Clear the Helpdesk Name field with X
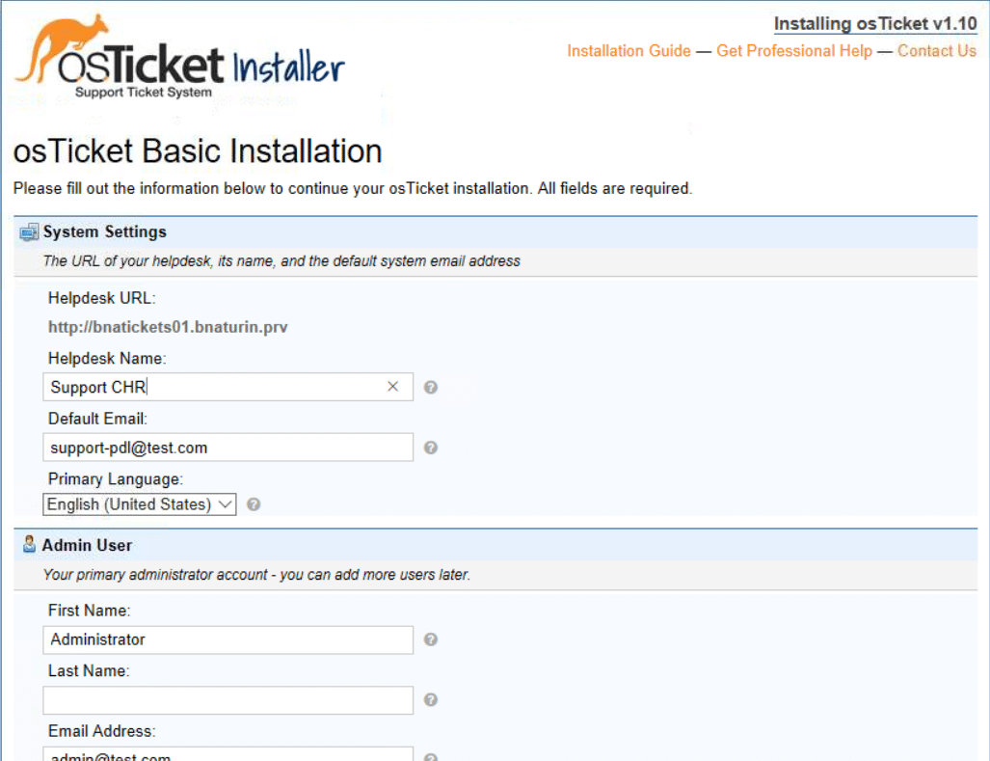 392,387
